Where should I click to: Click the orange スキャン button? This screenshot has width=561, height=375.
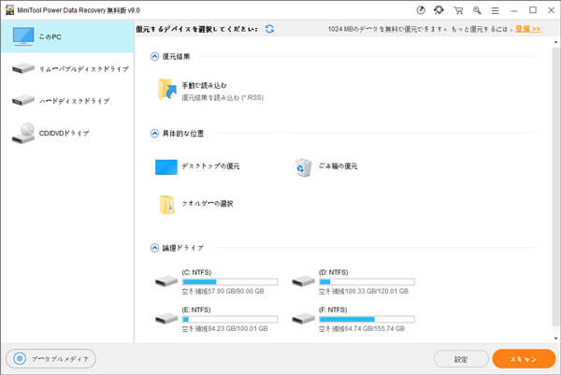[x=523, y=358]
